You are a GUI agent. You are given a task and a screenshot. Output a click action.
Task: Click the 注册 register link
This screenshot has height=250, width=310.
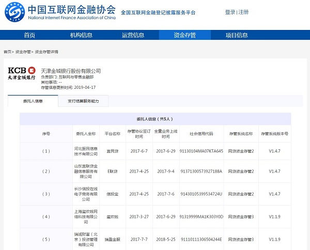[243, 12]
